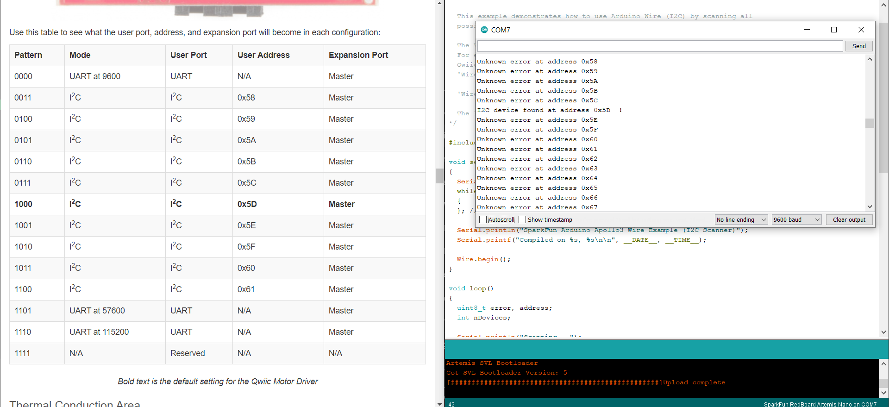Click the 'Bold text is the default setting' caption
This screenshot has height=407, width=889.
[218, 382]
